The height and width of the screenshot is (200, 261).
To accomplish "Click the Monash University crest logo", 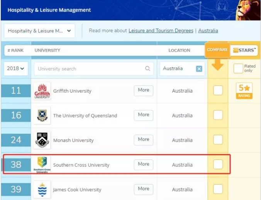I will tap(42, 140).
